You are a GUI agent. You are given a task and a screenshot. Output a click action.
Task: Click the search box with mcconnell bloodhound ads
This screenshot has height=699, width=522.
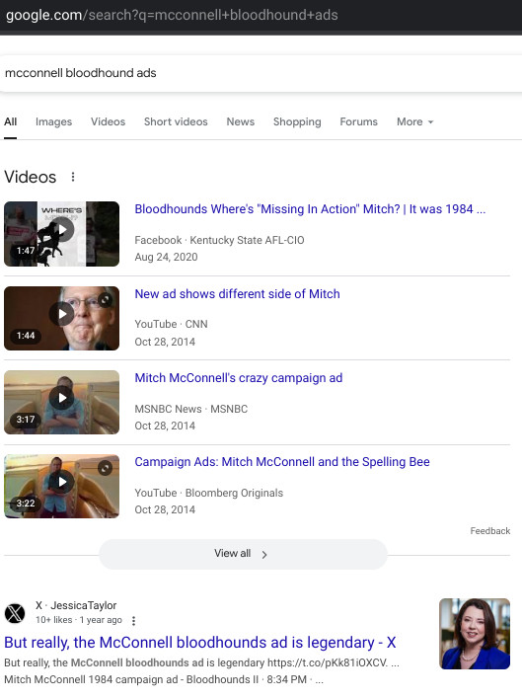(x=261, y=74)
